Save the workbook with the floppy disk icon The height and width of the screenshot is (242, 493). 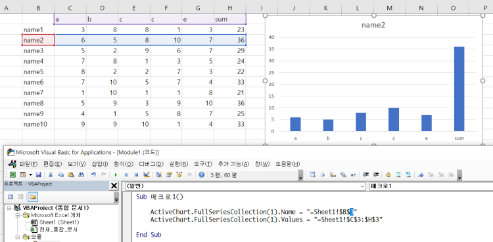(x=38, y=174)
